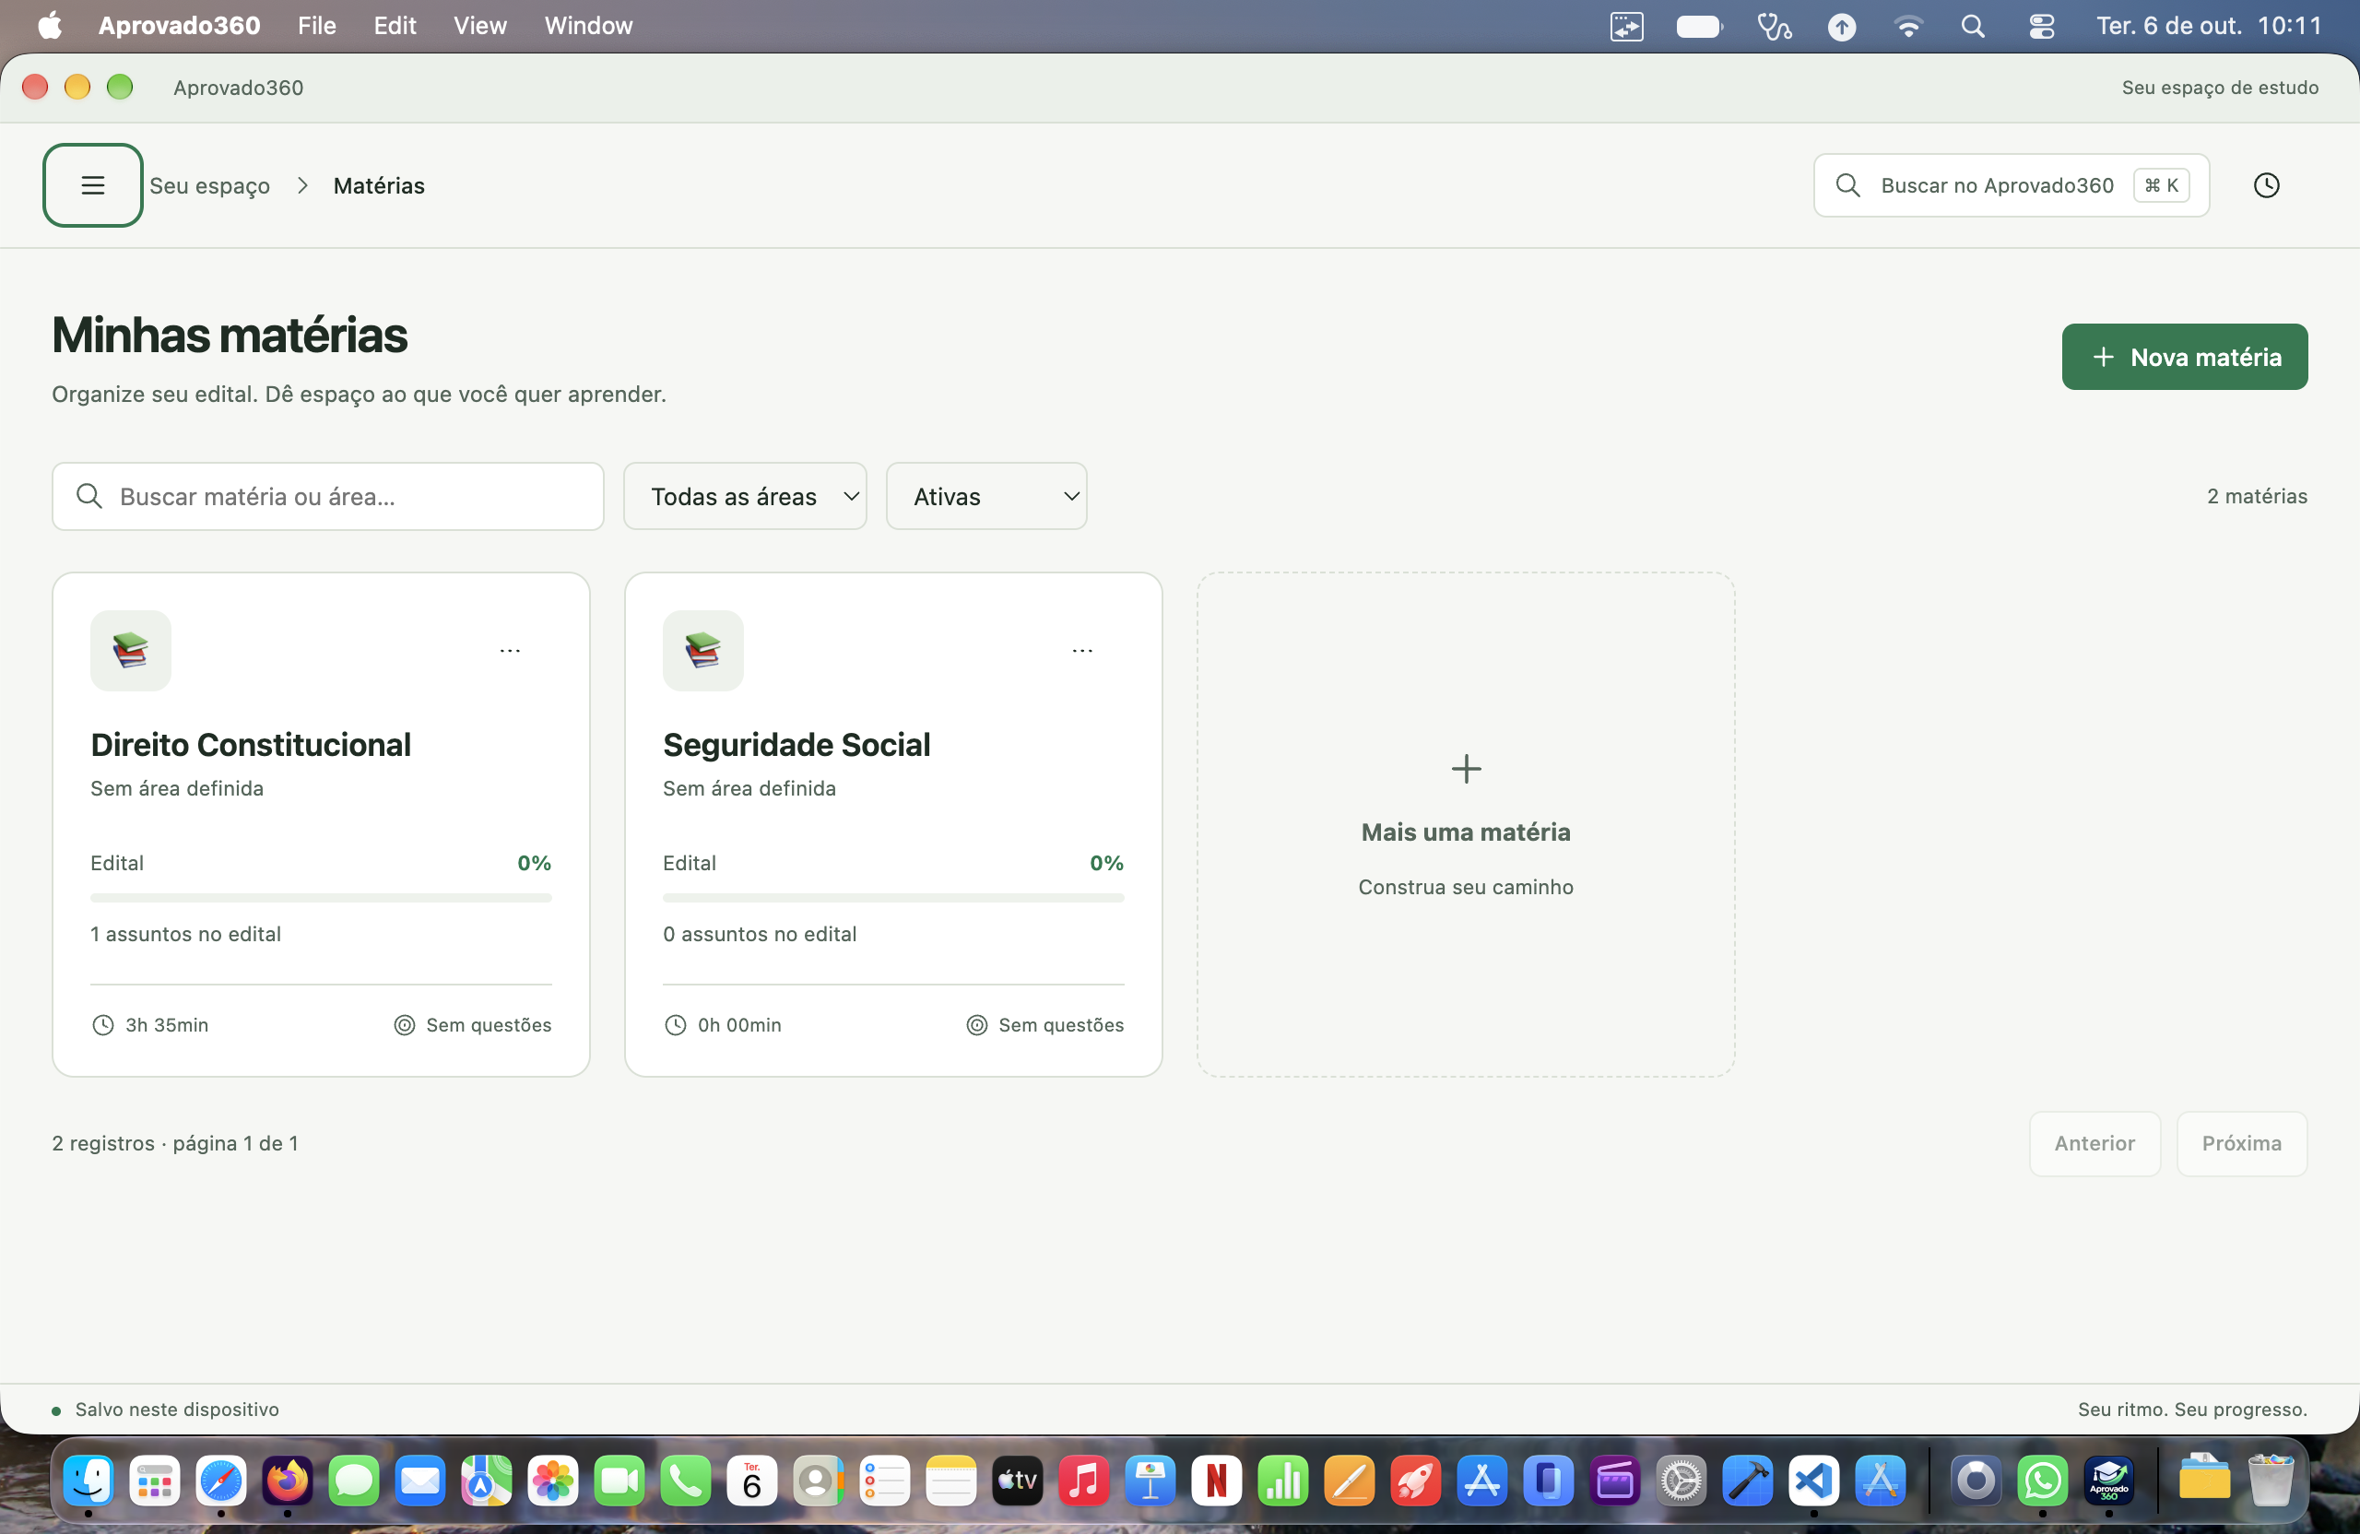The width and height of the screenshot is (2360, 1534).
Task: Open WhatsApp from the Dock
Action: [x=2042, y=1481]
